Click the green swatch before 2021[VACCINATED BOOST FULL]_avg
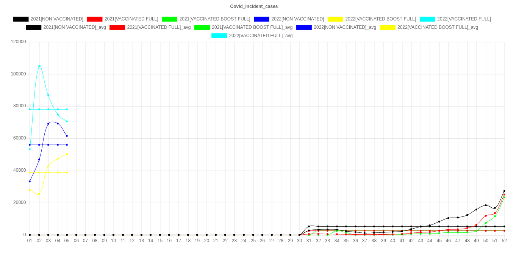The width and height of the screenshot is (508, 254). click(x=202, y=27)
